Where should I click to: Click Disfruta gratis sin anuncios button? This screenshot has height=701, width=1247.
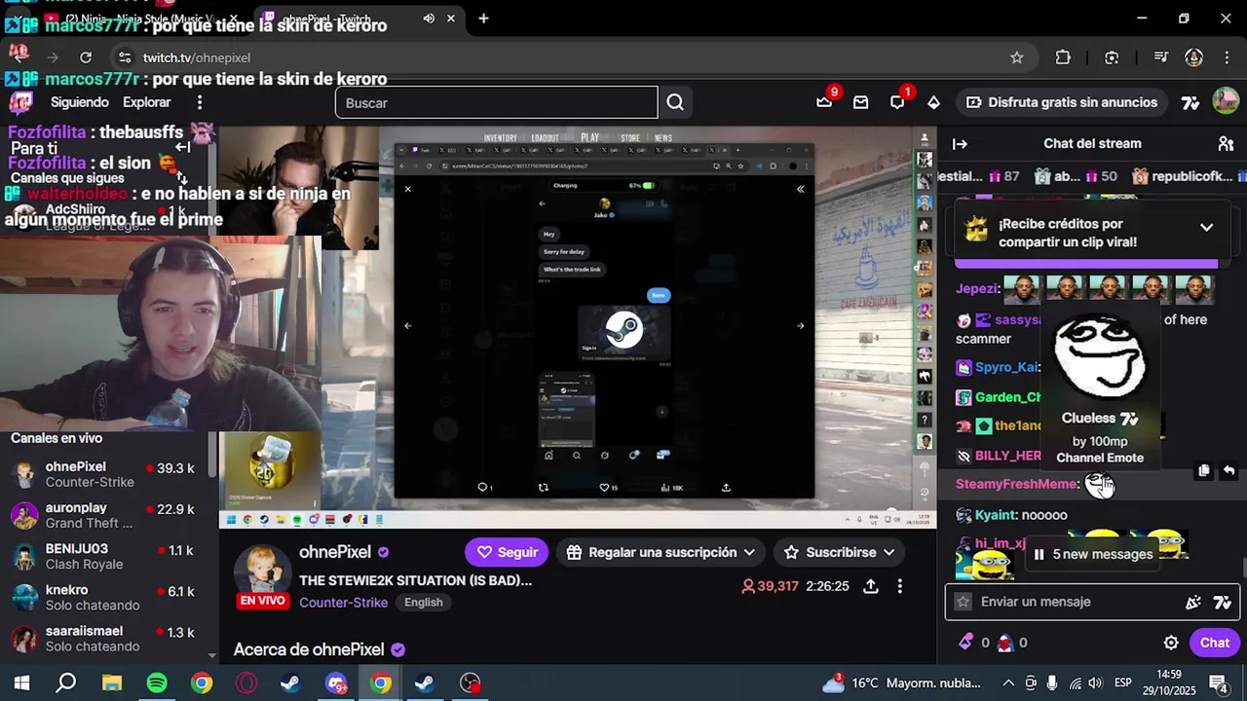pyautogui.click(x=1061, y=102)
